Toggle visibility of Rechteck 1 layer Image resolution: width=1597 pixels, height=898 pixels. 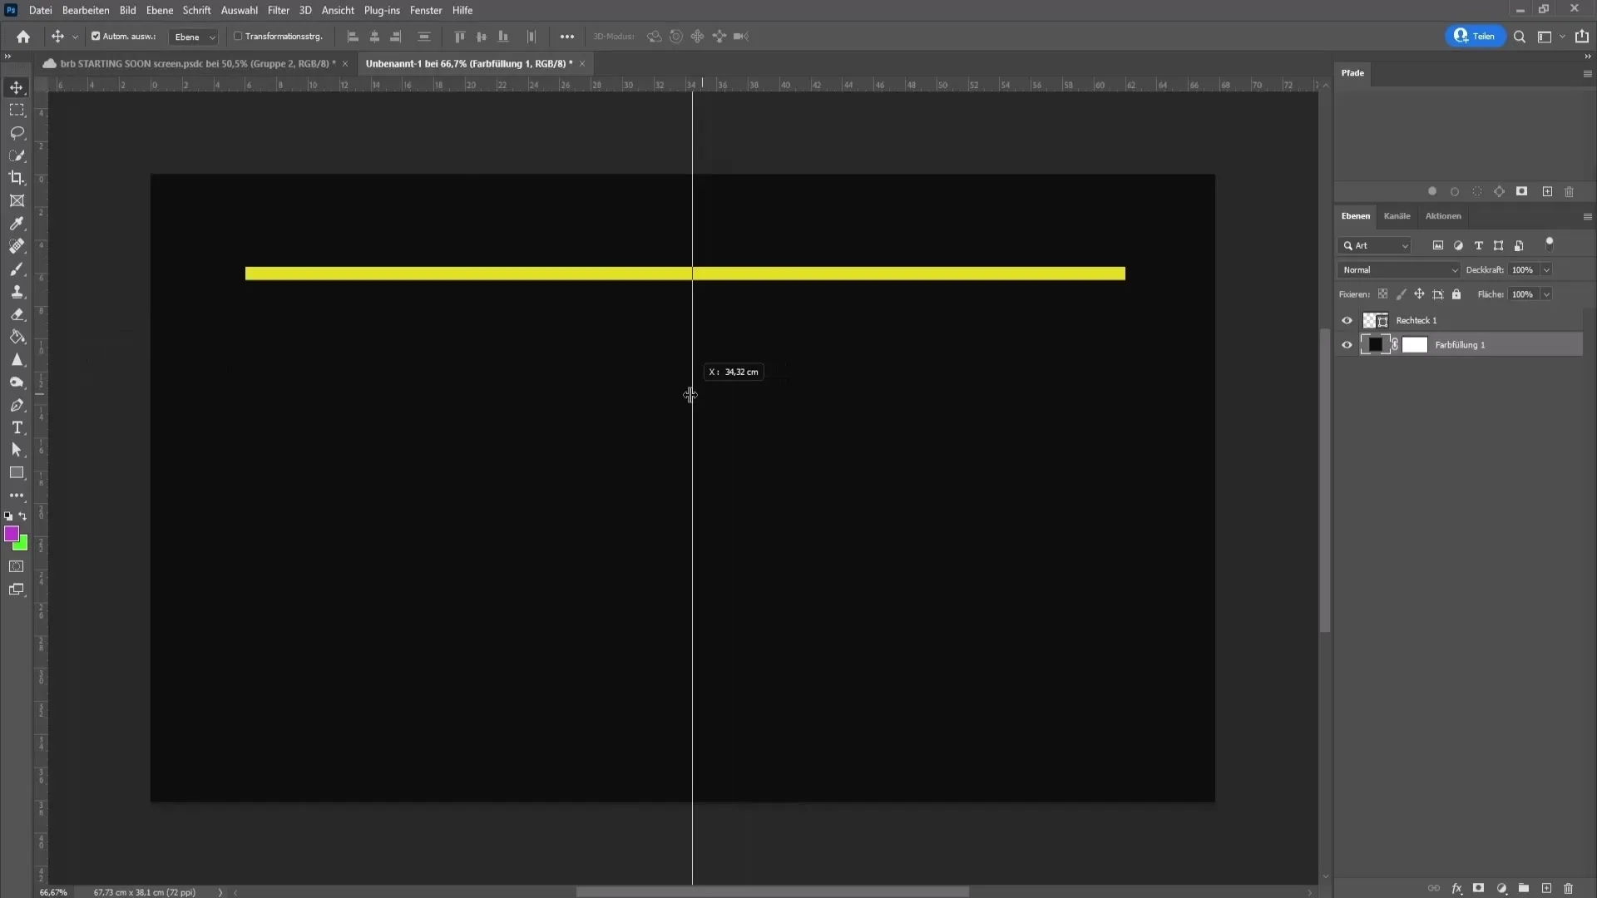(x=1347, y=319)
